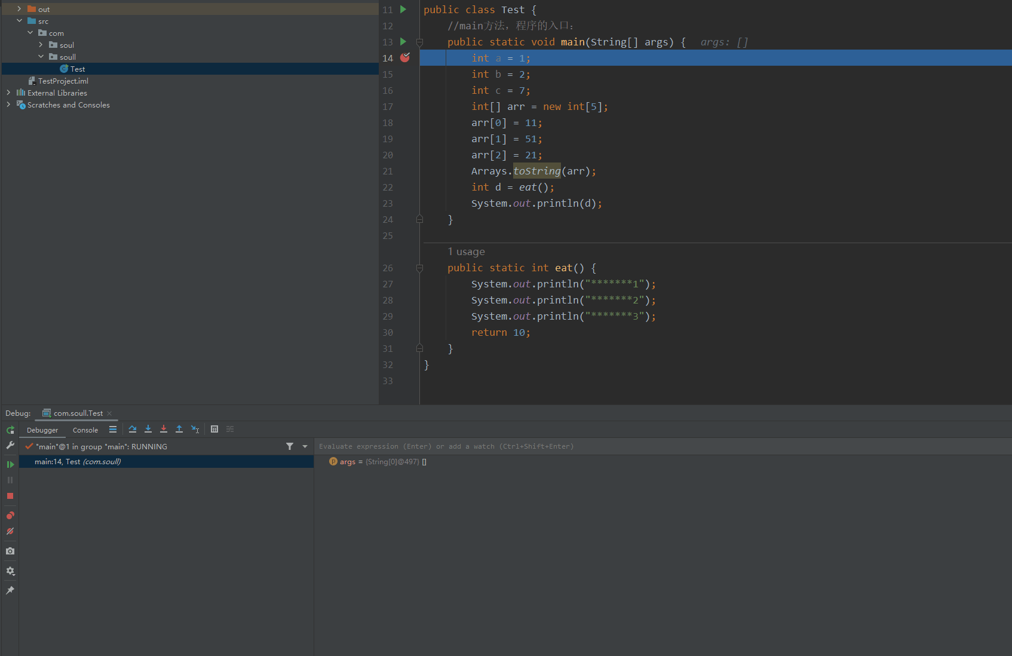Click the "1 usage" hint above eat()
This screenshot has height=656, width=1012.
[x=466, y=252]
